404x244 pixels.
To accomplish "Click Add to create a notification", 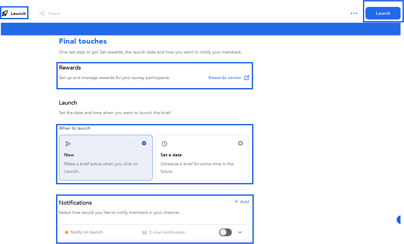I will click(x=242, y=202).
